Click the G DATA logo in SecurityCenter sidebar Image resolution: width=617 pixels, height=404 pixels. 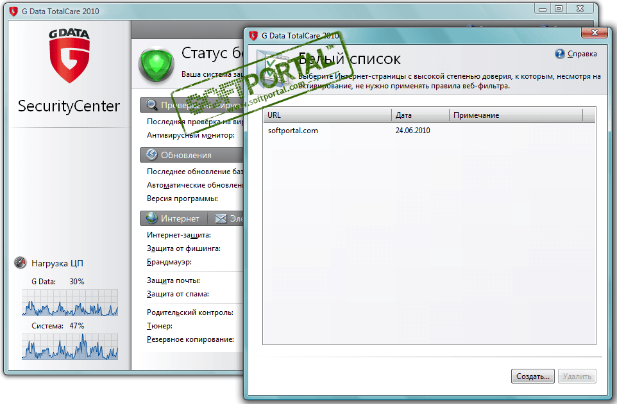pos(69,56)
